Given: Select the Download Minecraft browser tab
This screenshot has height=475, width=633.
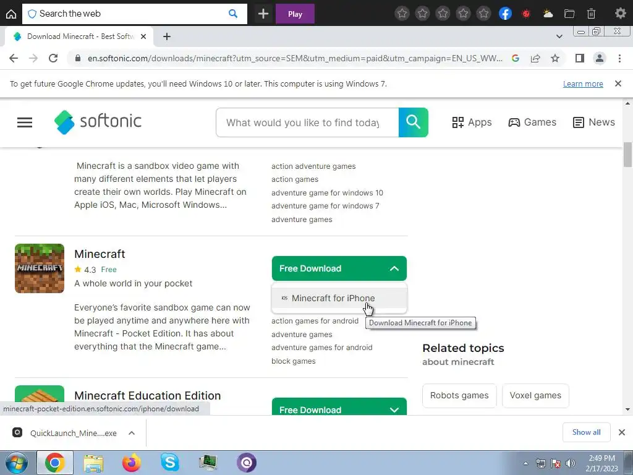Looking at the screenshot, I should tap(80, 36).
